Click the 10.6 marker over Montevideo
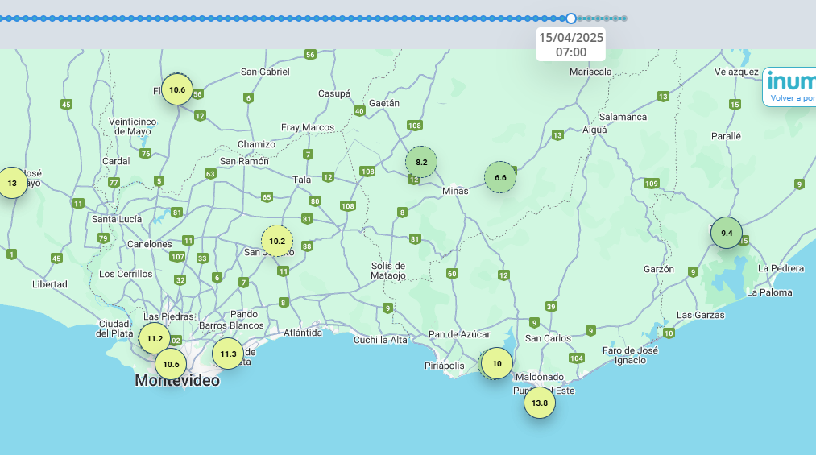 171,364
